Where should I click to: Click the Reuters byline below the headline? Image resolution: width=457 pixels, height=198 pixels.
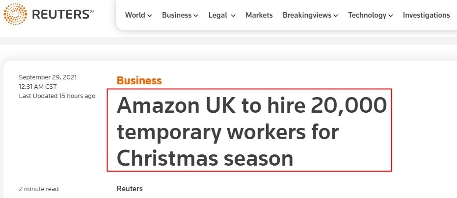130,189
